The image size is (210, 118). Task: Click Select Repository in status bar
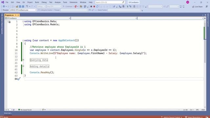(194, 117)
